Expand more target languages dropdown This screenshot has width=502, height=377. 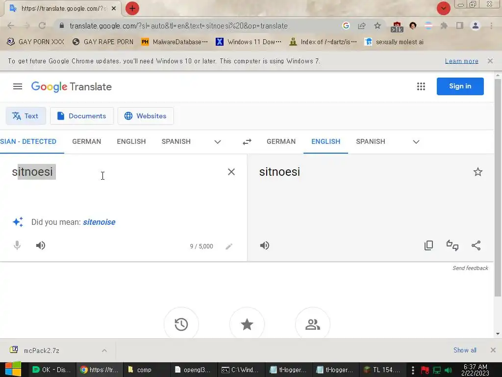[x=416, y=142]
